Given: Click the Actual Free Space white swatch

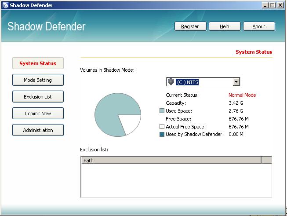Looking at the screenshot, I should click(x=162, y=127).
